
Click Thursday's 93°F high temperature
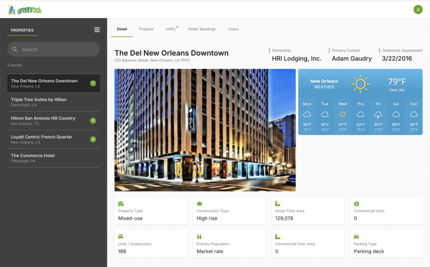tap(360, 125)
